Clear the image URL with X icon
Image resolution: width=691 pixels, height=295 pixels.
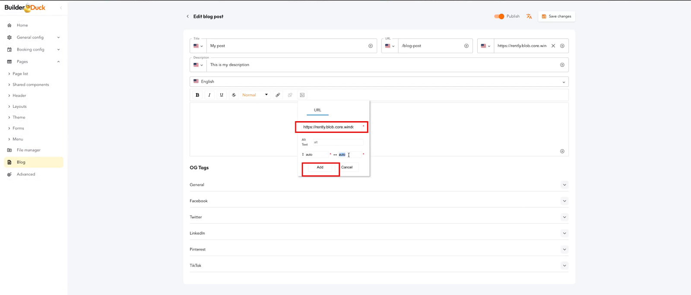[x=553, y=46]
